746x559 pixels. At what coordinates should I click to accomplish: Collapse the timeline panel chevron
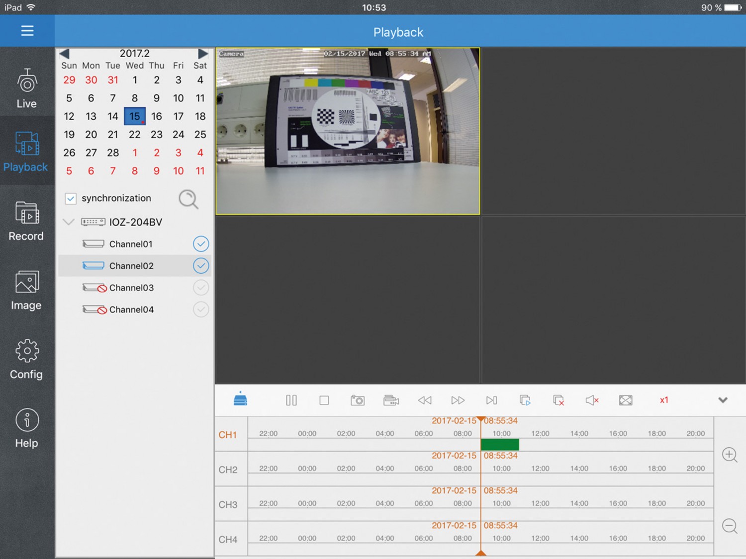tap(723, 400)
